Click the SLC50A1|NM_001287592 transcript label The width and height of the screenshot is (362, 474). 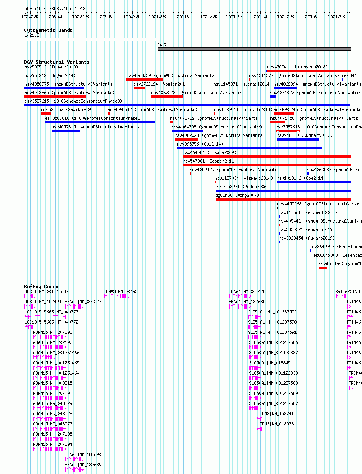point(272,312)
